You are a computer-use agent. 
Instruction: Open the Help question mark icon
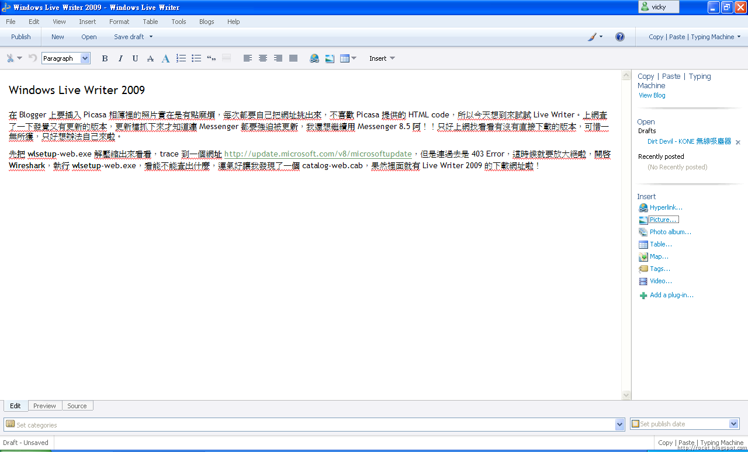tap(620, 37)
